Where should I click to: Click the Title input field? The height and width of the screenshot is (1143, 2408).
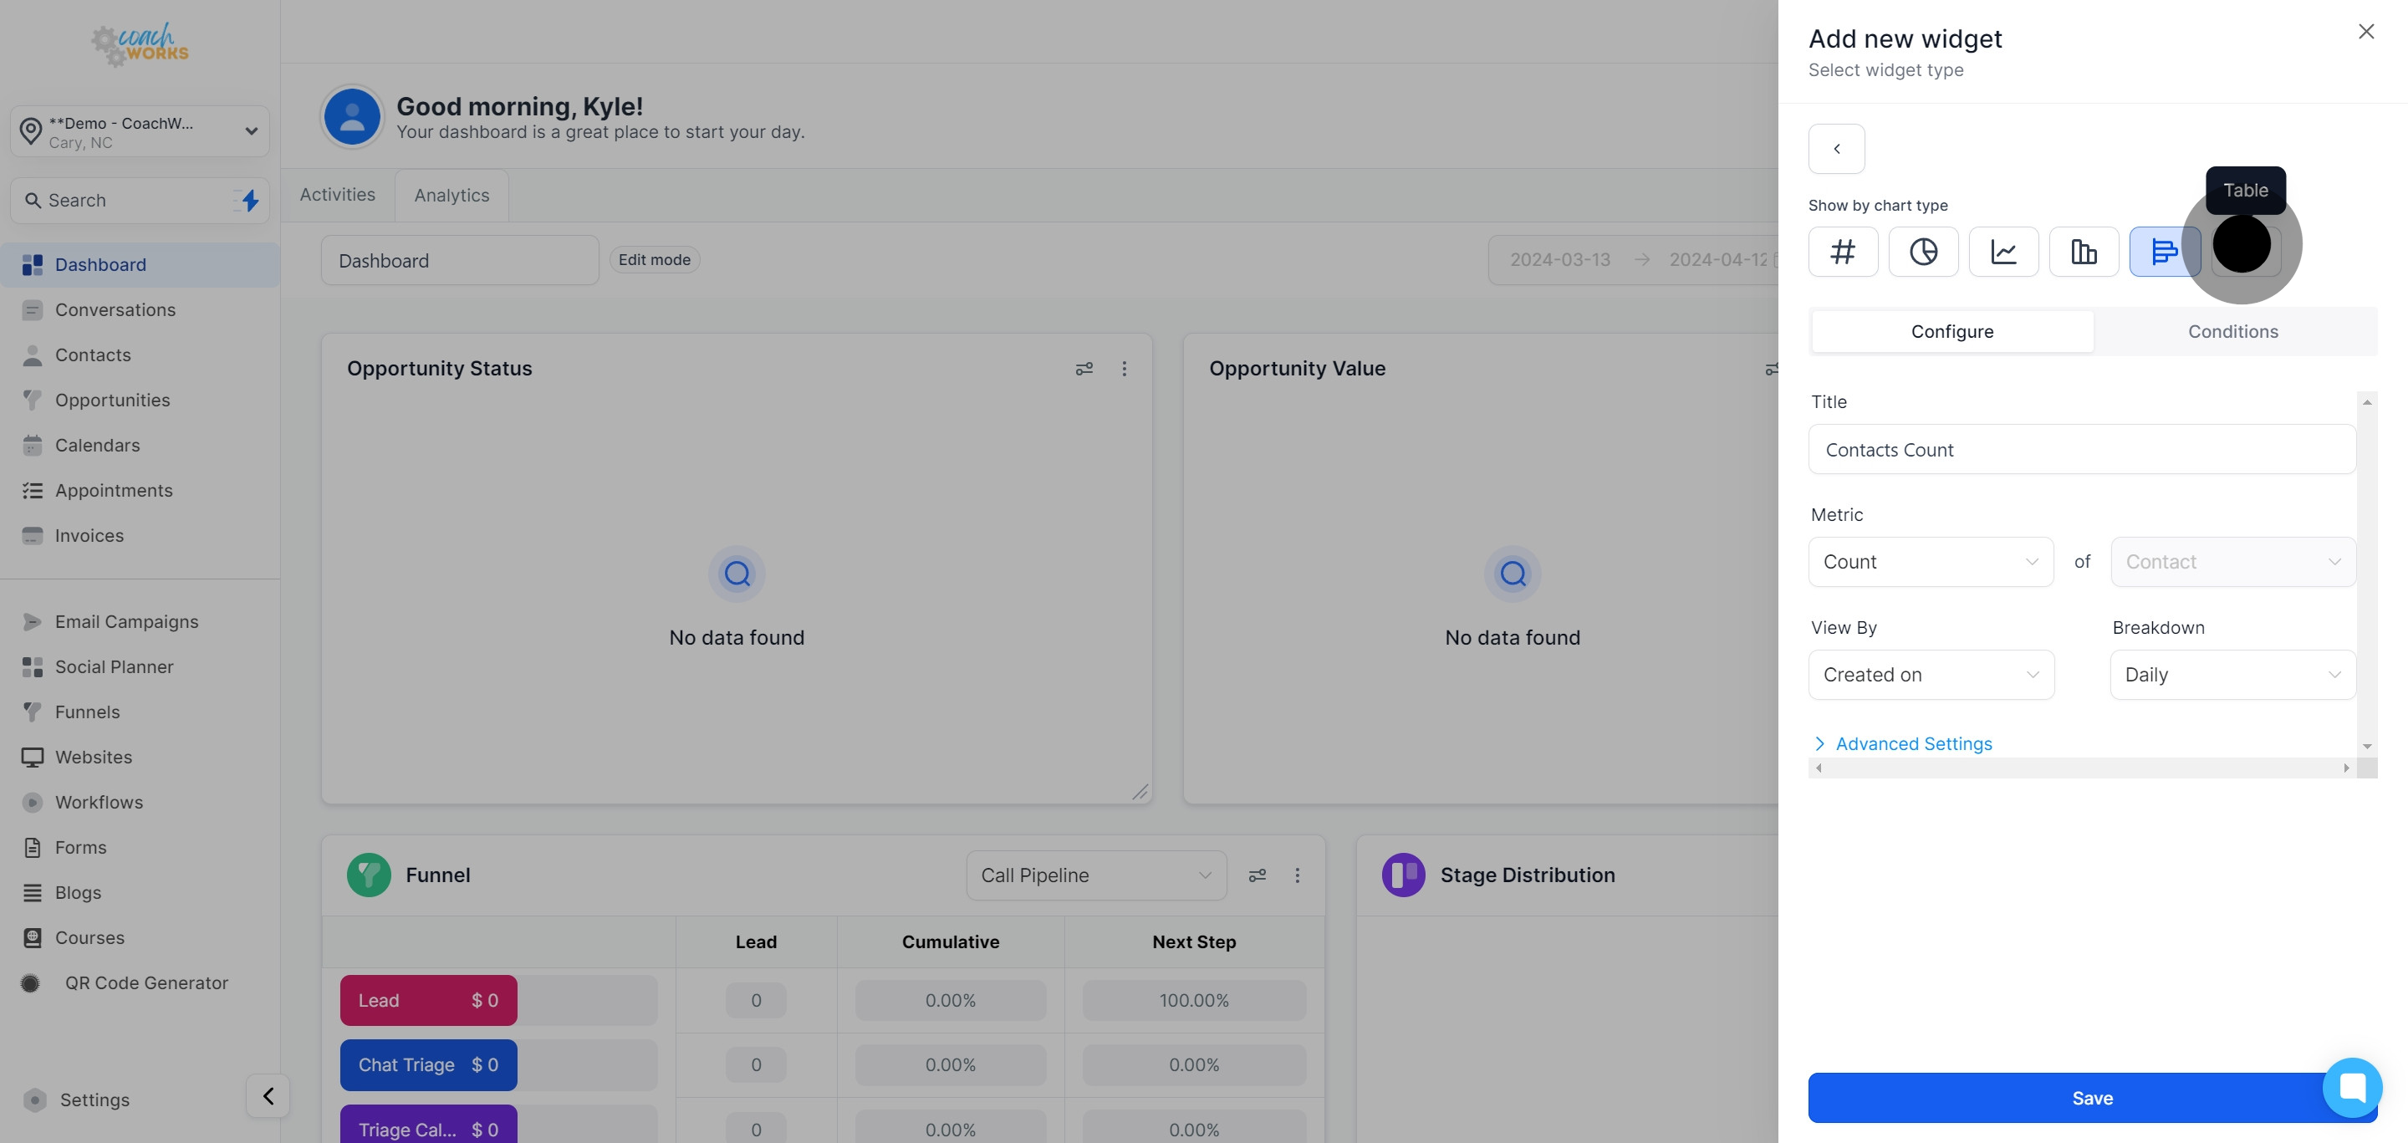coord(2081,450)
